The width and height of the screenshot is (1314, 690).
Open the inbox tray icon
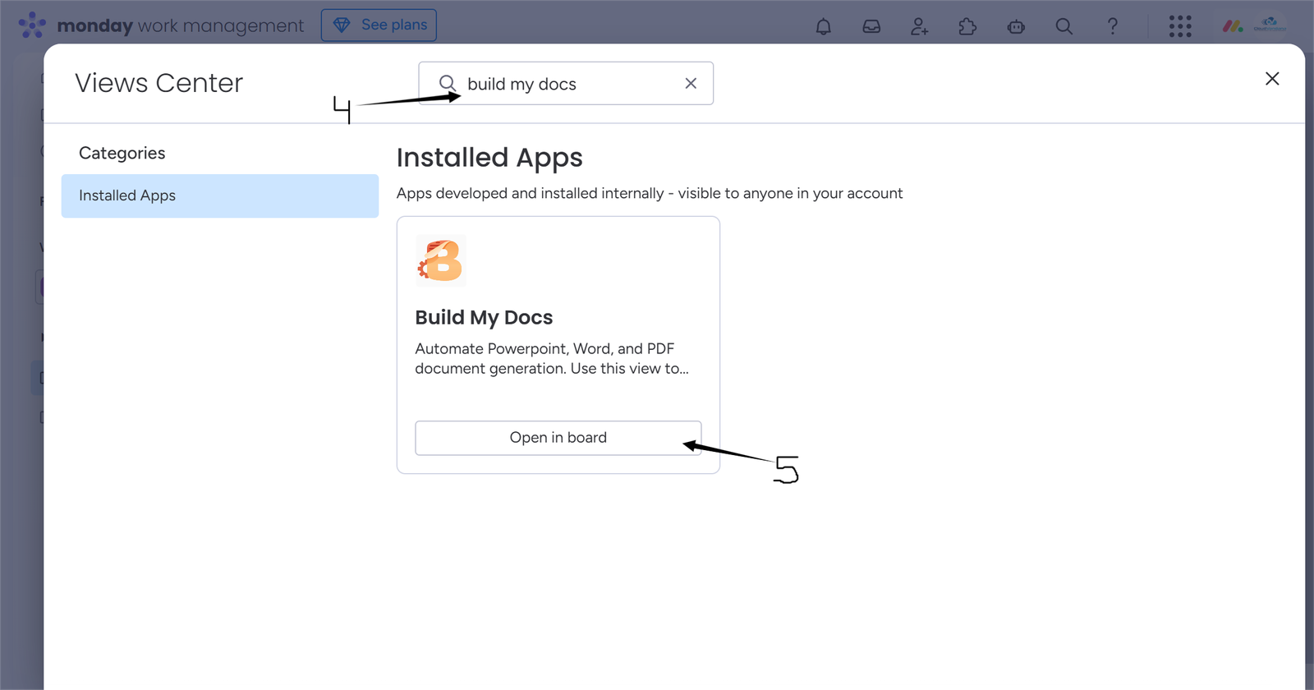click(x=871, y=26)
